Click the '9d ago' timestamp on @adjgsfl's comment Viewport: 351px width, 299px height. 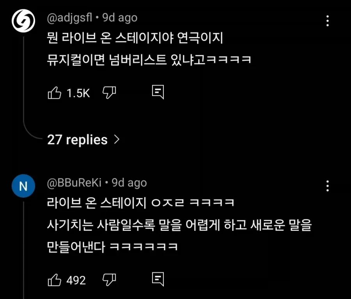pyautogui.click(x=120, y=18)
